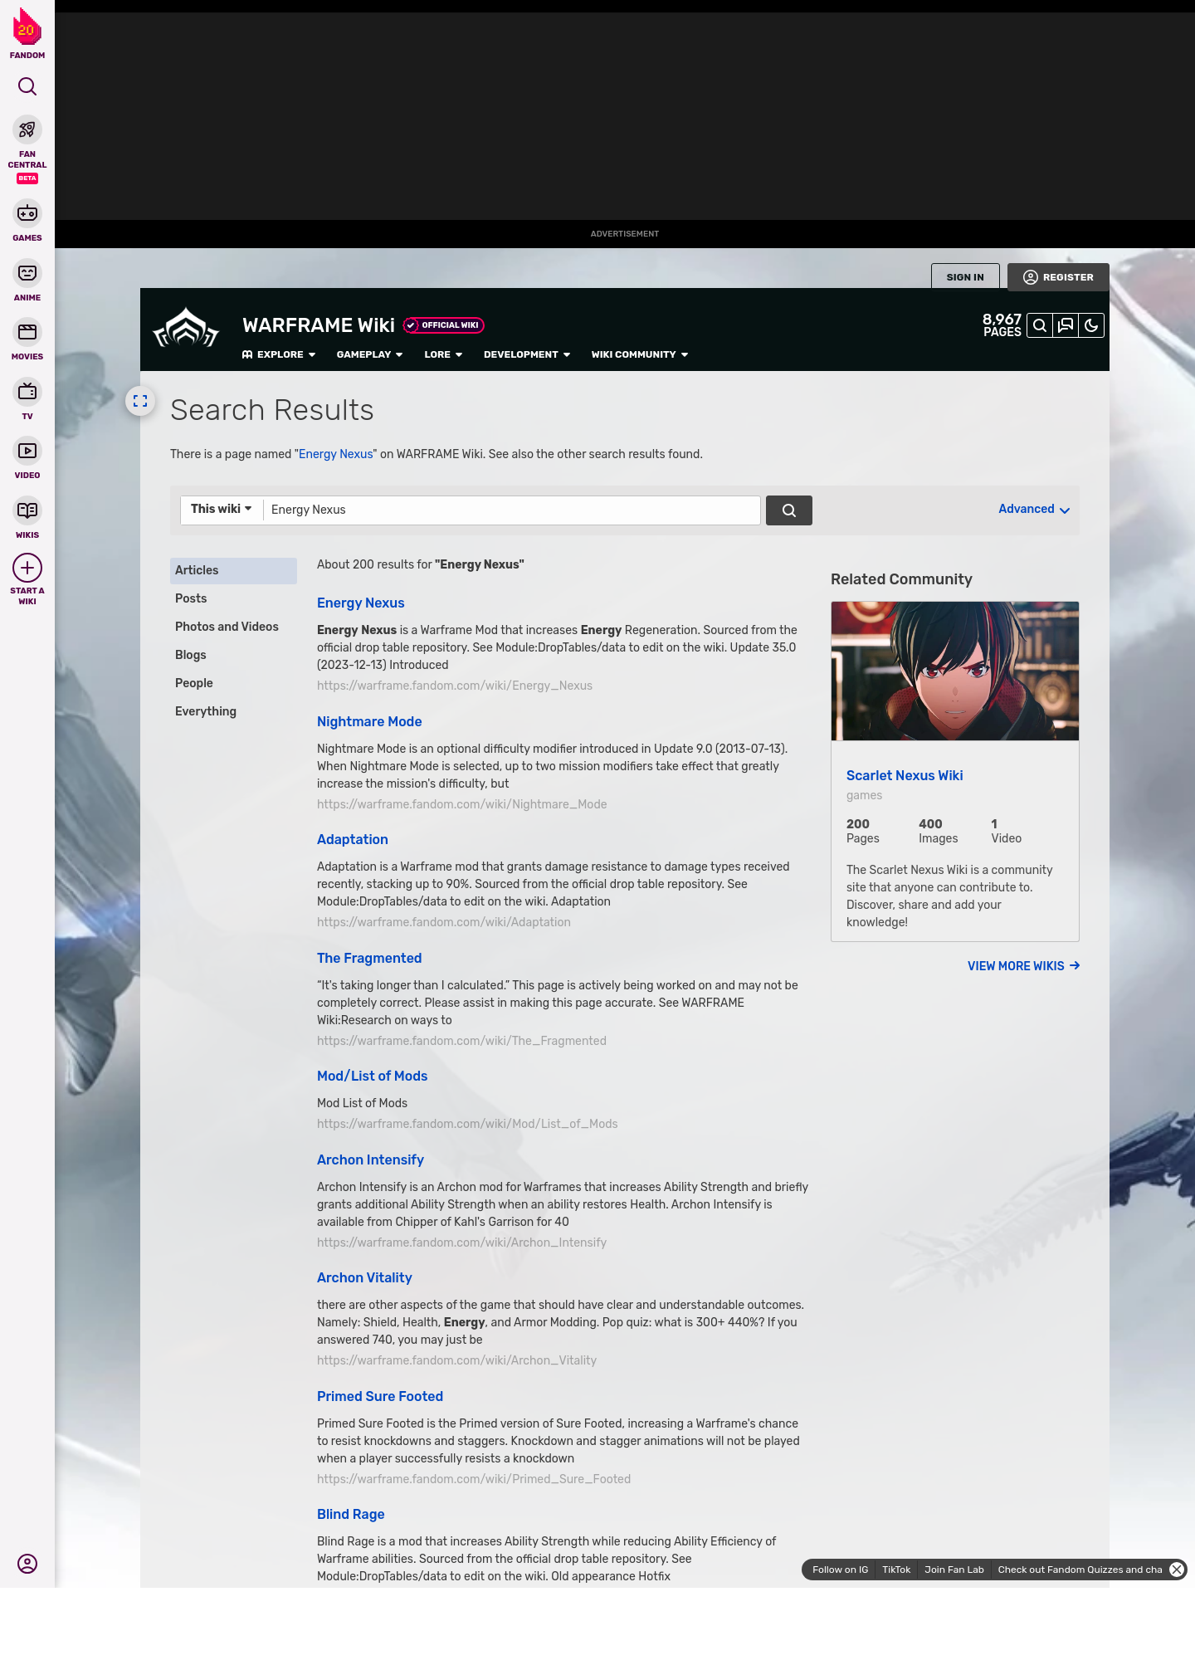Open the Video play icon
The height and width of the screenshot is (1660, 1195).
point(27,451)
